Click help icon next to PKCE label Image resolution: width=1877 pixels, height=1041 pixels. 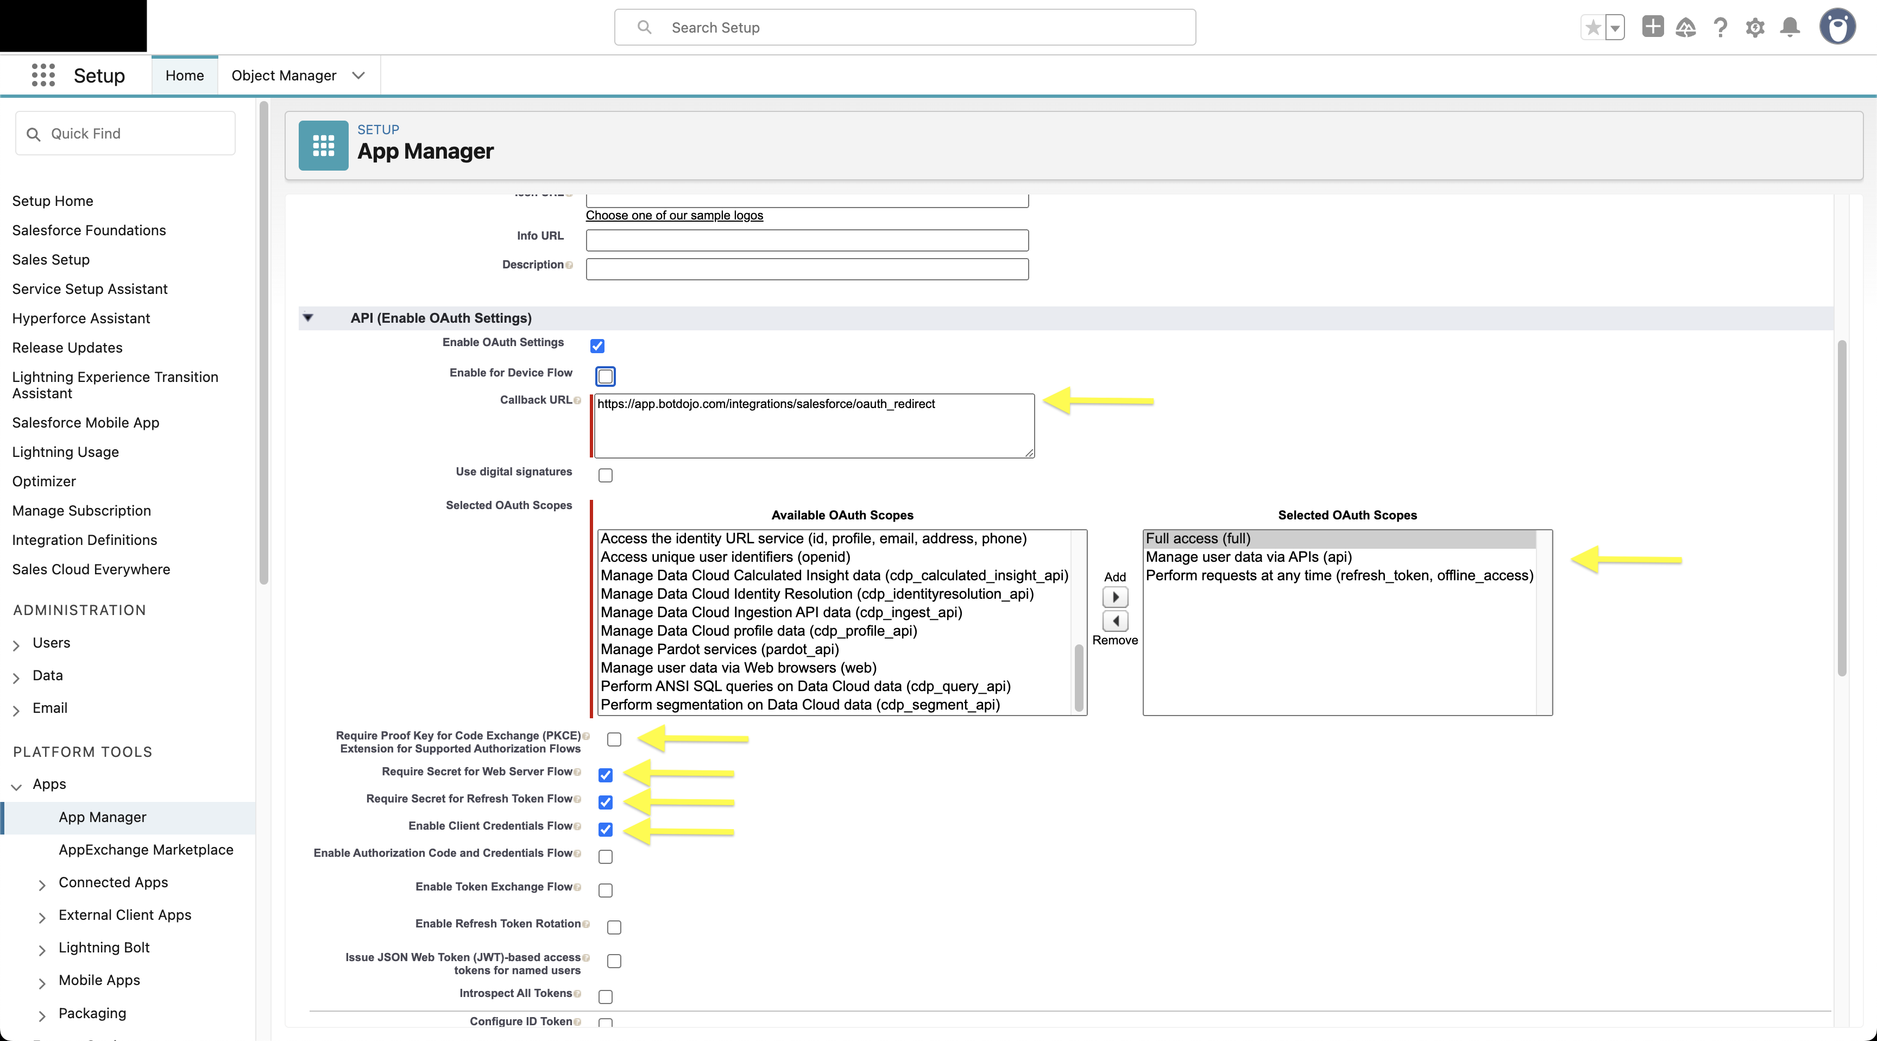point(586,736)
